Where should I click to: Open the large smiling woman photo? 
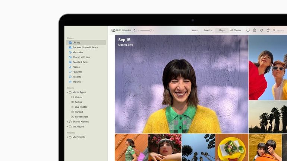click(x=182, y=84)
